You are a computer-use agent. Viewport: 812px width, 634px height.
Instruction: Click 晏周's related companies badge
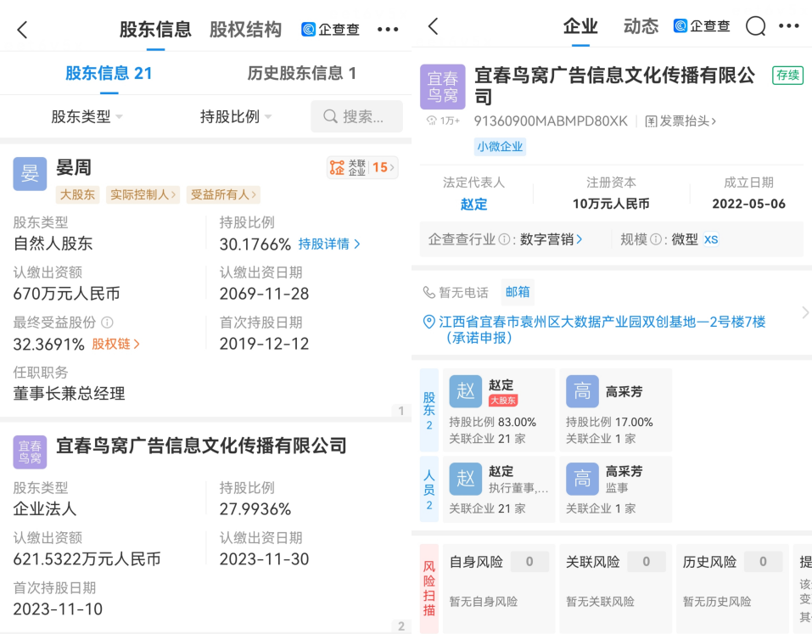click(x=362, y=167)
